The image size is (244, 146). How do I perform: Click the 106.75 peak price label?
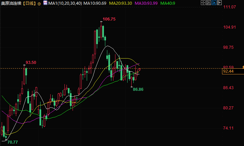tap(109, 19)
